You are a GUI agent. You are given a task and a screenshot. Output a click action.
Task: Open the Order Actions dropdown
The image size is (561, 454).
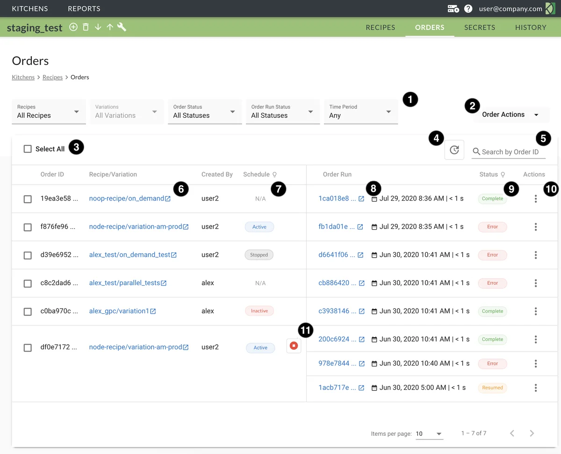tap(511, 115)
